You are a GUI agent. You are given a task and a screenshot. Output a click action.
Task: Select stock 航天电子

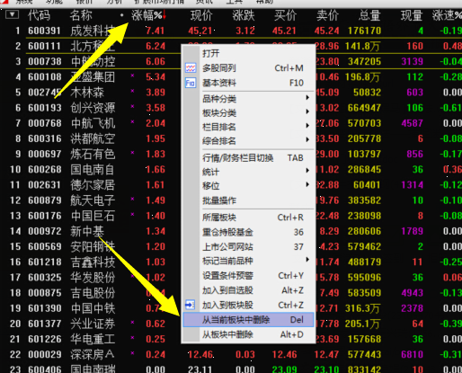(x=93, y=200)
